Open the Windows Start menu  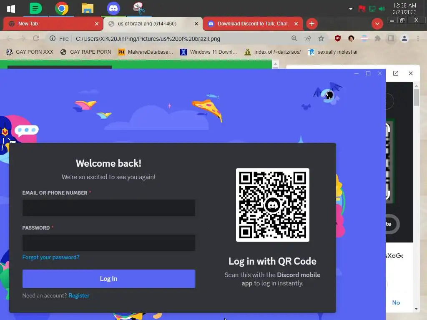point(11,9)
